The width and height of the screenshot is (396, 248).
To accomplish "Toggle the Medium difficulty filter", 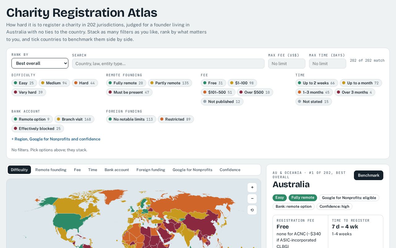I will pyautogui.click(x=54, y=83).
